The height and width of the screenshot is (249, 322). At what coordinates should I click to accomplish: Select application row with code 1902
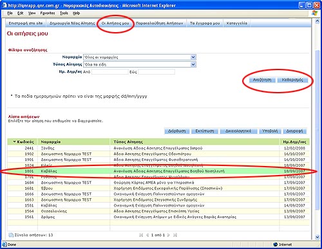[x=158, y=154]
